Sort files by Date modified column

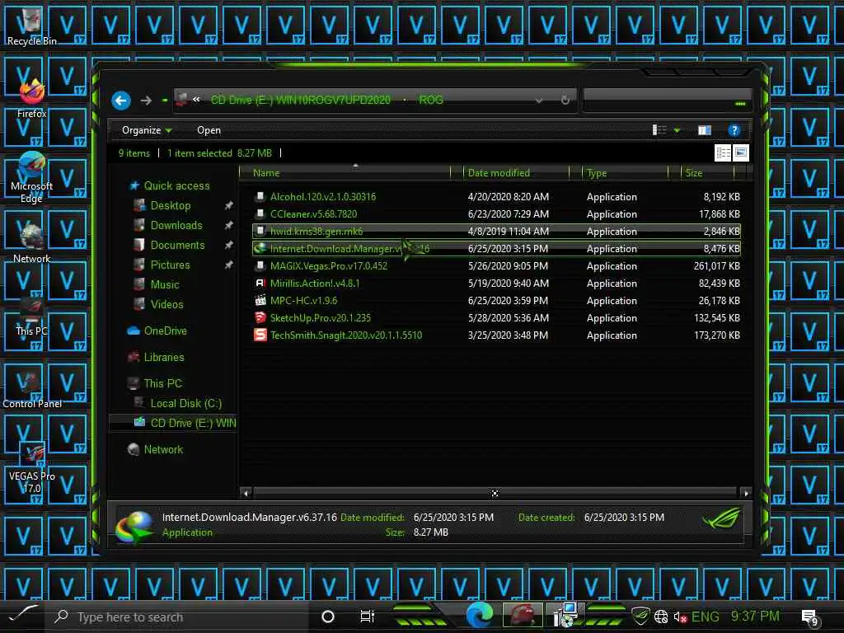499,173
